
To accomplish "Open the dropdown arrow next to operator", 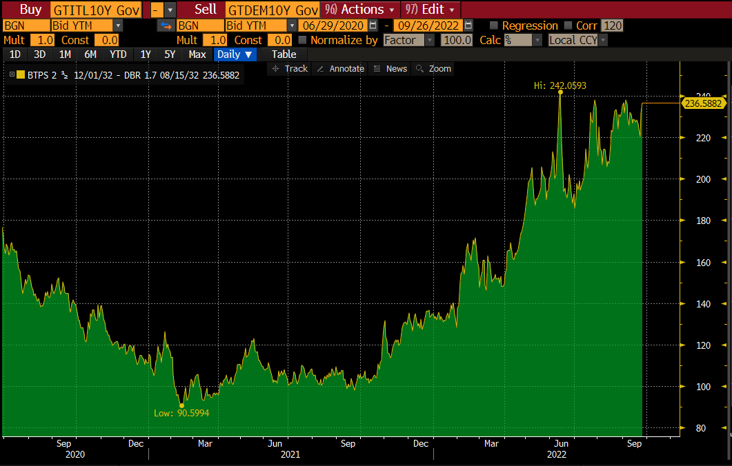I will click(x=170, y=10).
